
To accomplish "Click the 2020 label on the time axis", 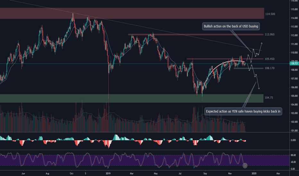I will tap(254, 173).
